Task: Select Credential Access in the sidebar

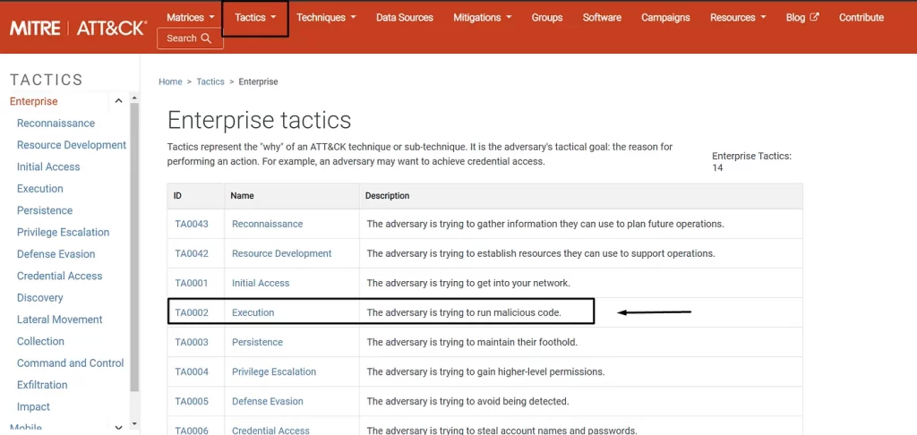Action: pos(60,276)
